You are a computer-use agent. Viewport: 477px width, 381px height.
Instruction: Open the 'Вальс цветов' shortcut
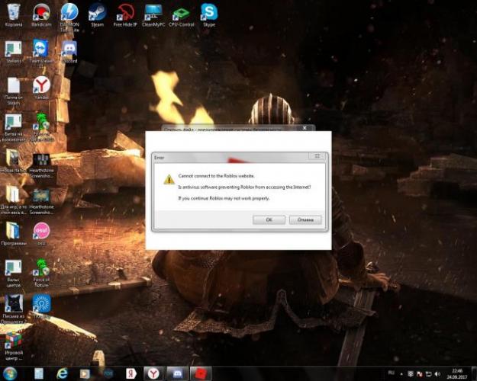pos(14,273)
